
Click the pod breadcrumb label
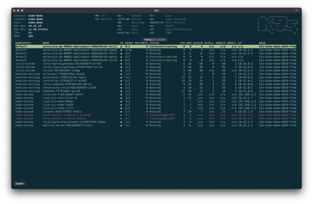[x=20, y=184]
